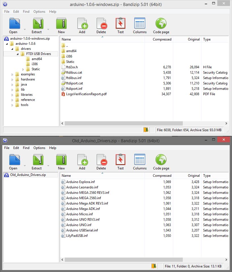Click Open icon in Old_Arduino_Drivers.zip window

tap(14, 160)
